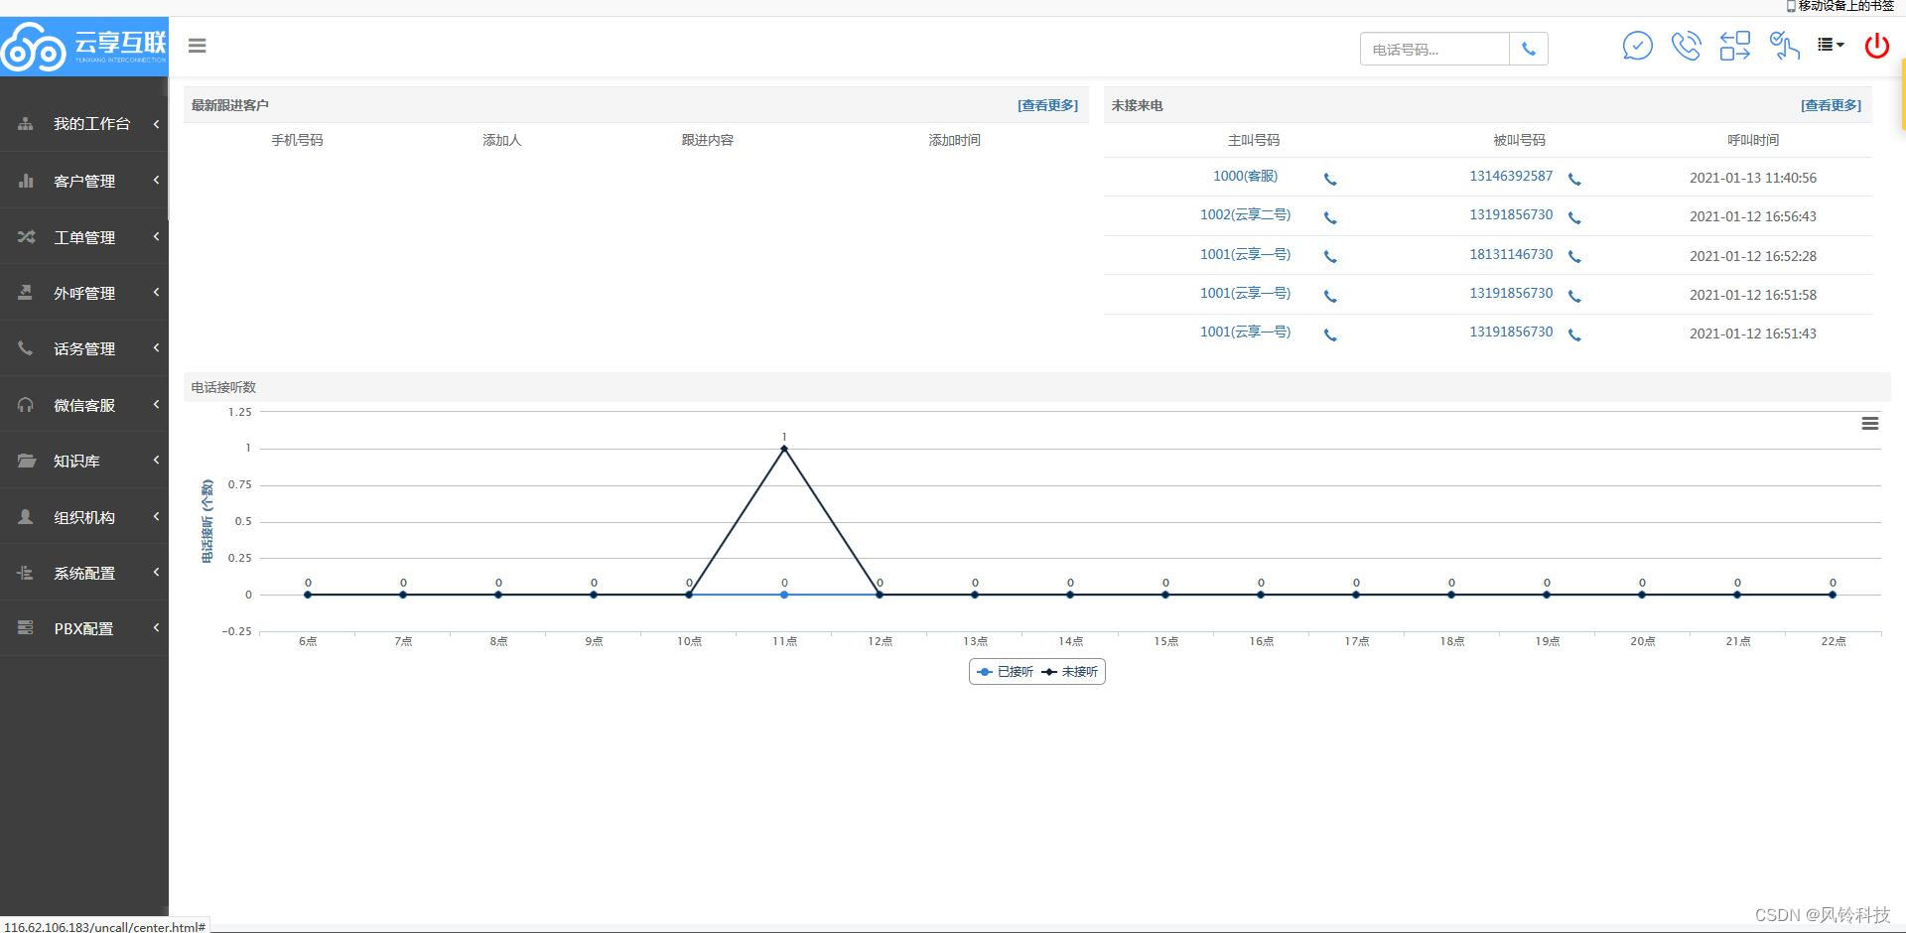
Task: Open the call transfer arrows icon in header
Action: tap(1734, 46)
